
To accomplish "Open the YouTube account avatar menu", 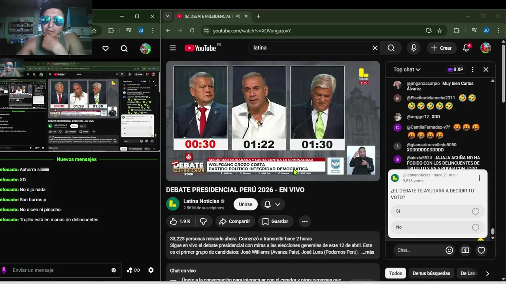I will (485, 48).
